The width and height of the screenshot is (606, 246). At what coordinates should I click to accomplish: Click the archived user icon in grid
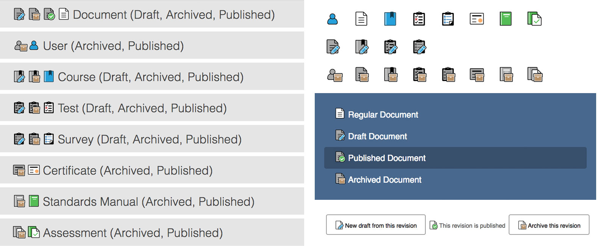pos(334,75)
